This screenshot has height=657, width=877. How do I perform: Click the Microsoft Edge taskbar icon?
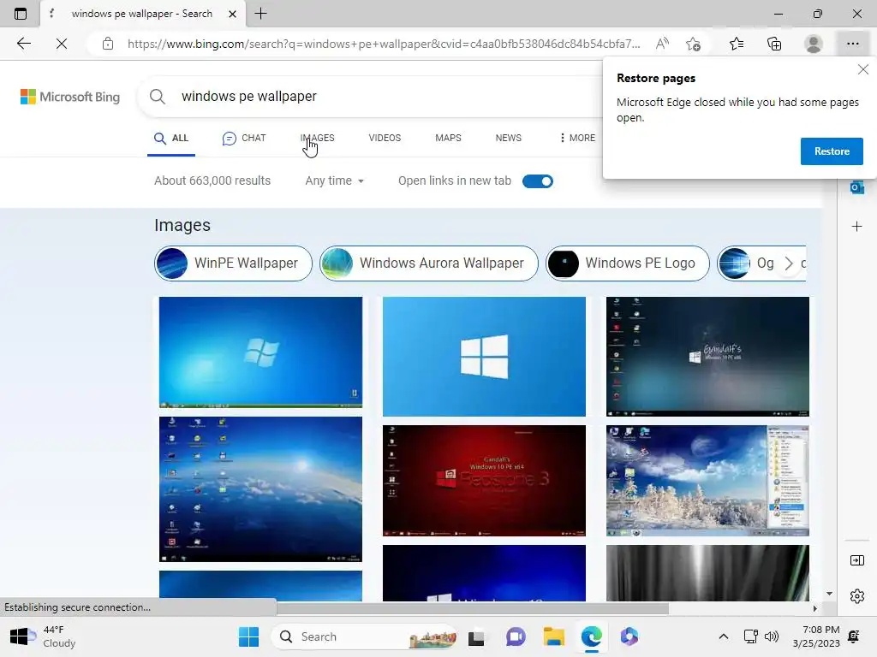click(x=591, y=636)
